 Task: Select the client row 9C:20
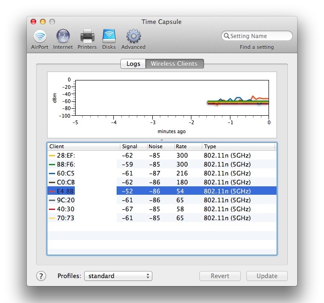click(x=162, y=200)
